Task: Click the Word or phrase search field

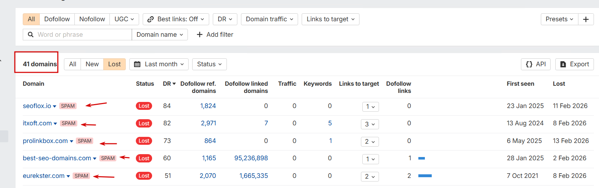Action: click(83, 35)
